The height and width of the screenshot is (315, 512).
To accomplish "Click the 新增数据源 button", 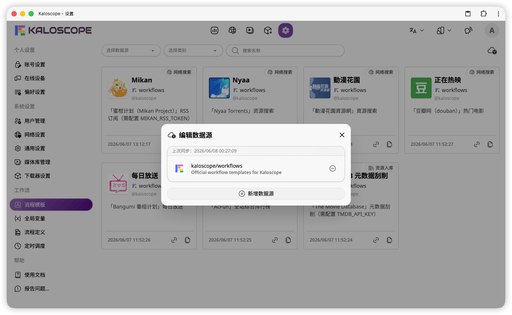I will (x=256, y=194).
